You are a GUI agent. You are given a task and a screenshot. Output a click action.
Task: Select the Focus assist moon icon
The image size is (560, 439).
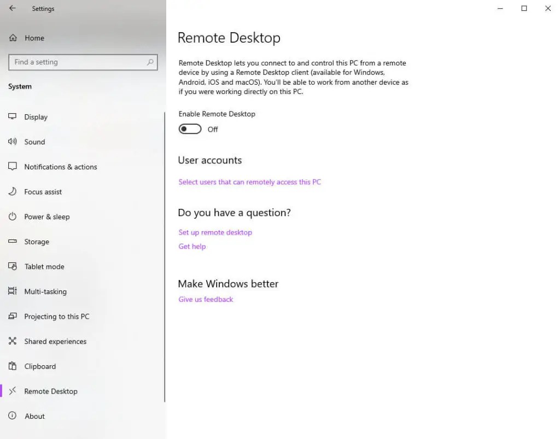click(x=12, y=191)
